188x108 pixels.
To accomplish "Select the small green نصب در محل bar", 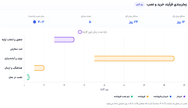I will click(28, 77).
